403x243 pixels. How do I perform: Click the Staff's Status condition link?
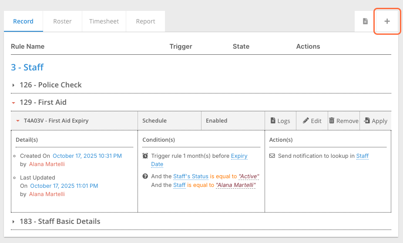tap(191, 176)
